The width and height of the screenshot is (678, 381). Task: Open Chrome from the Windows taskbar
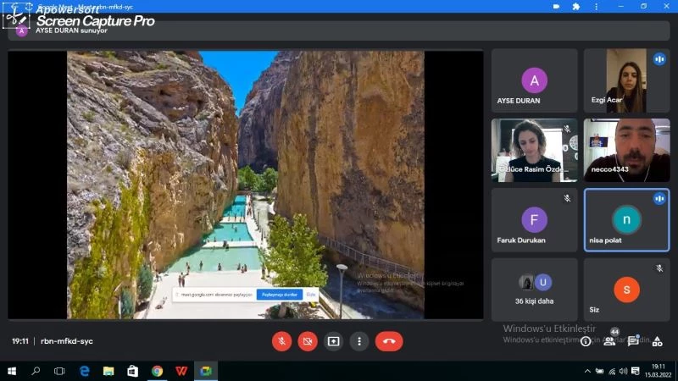click(x=157, y=371)
